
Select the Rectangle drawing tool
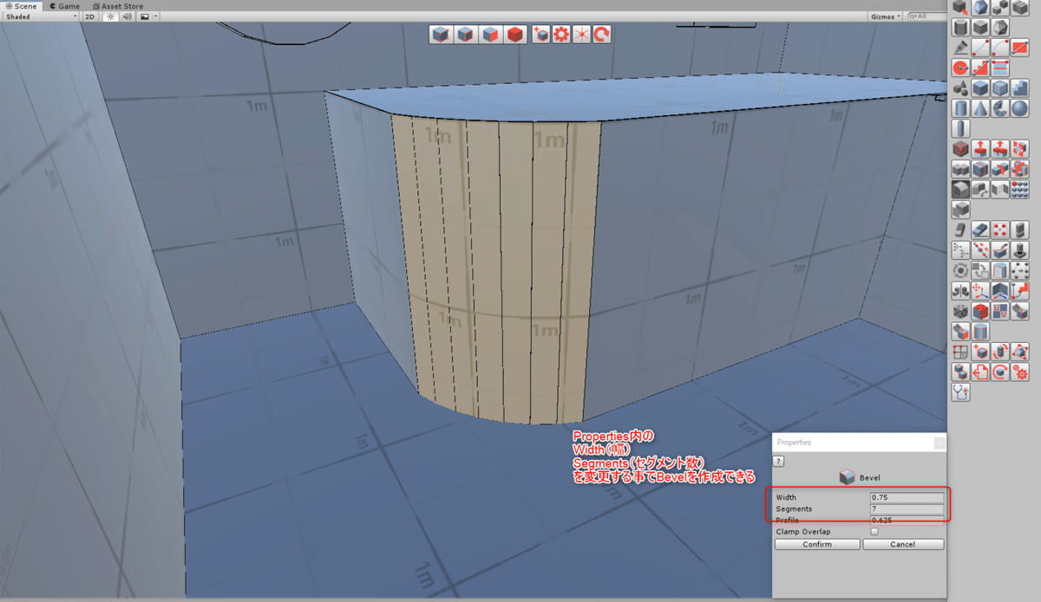pos(1019,47)
